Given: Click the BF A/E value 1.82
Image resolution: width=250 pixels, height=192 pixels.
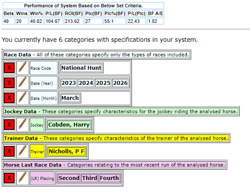Looking at the screenshot, I should point(155,21).
